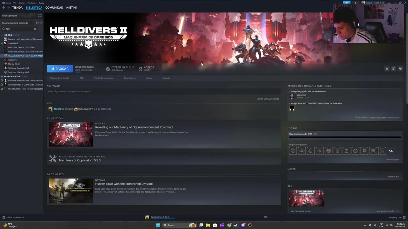The height and width of the screenshot is (229, 408).
Task: Open Chrome from the taskbar
Action: 229,225
